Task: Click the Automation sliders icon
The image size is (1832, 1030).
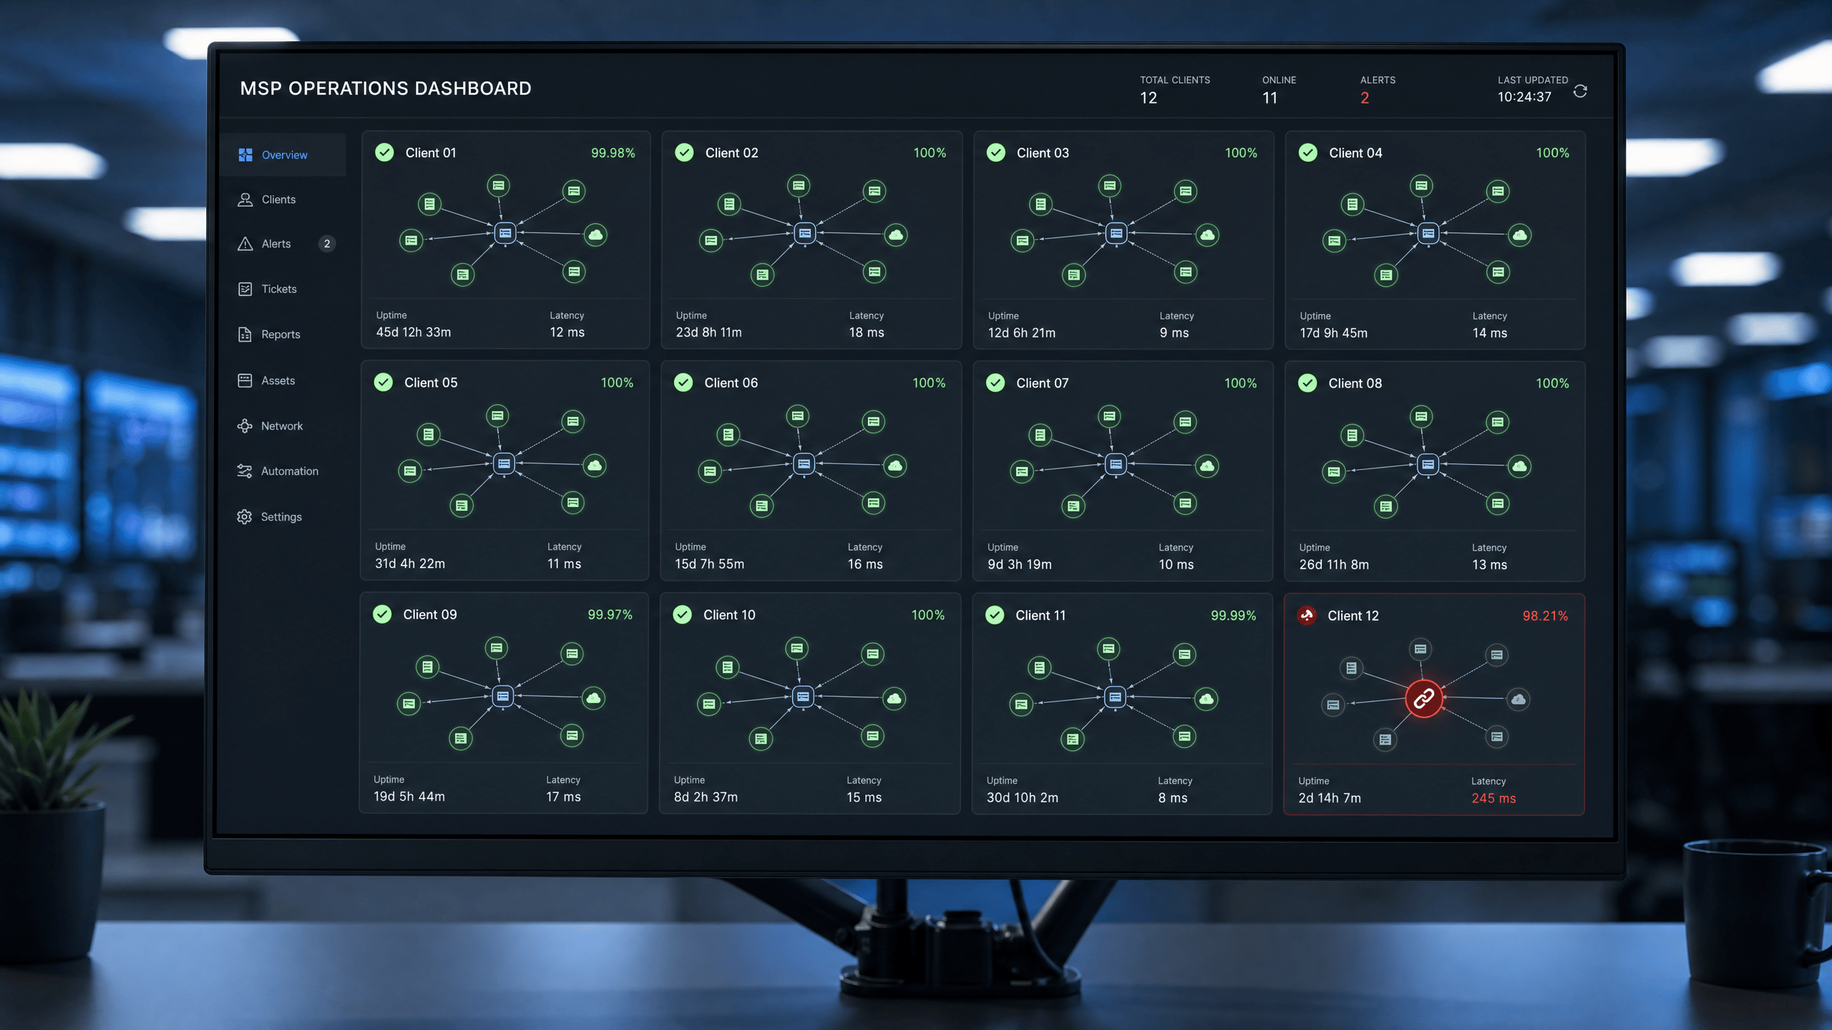Action: [x=245, y=471]
